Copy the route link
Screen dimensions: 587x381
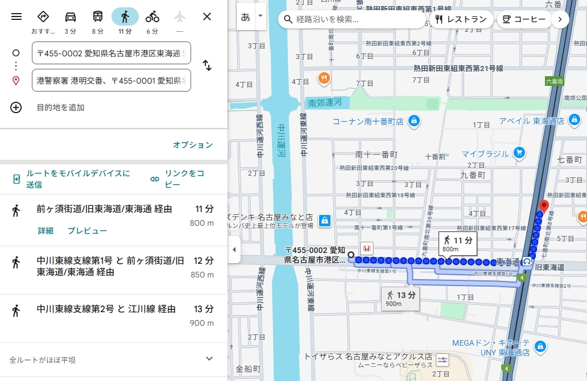click(178, 179)
